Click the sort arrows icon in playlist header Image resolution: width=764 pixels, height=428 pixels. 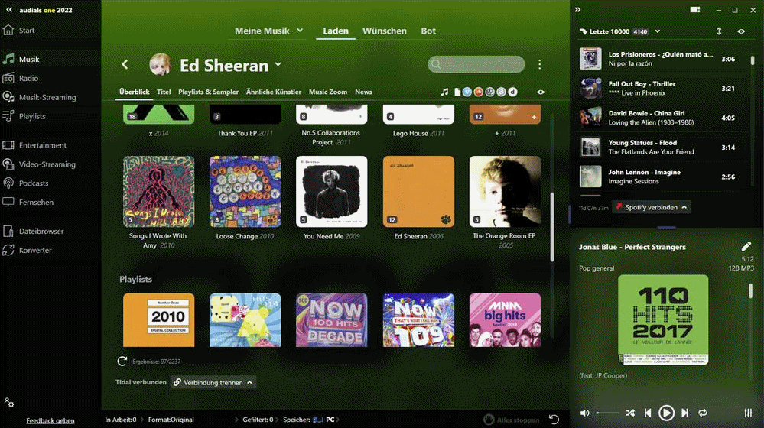click(x=719, y=31)
